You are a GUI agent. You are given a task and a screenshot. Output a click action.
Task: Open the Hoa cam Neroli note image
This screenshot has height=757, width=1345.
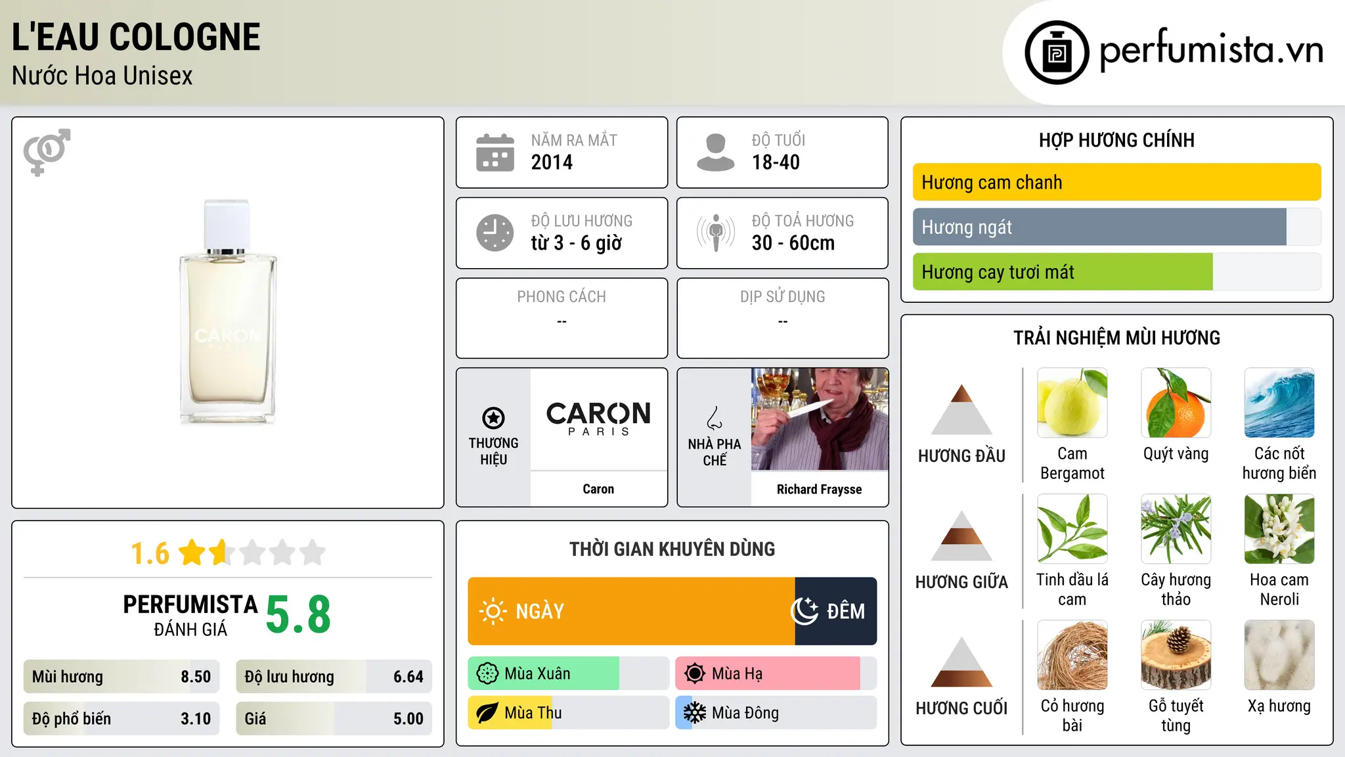(x=1279, y=529)
